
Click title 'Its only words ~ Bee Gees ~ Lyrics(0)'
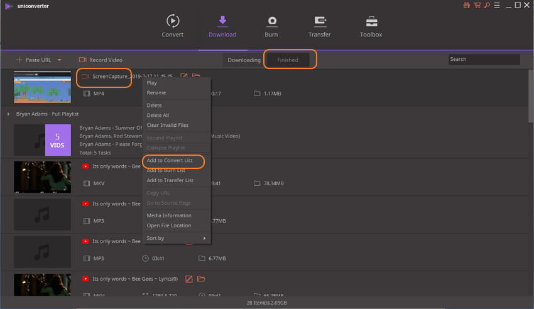(x=135, y=279)
